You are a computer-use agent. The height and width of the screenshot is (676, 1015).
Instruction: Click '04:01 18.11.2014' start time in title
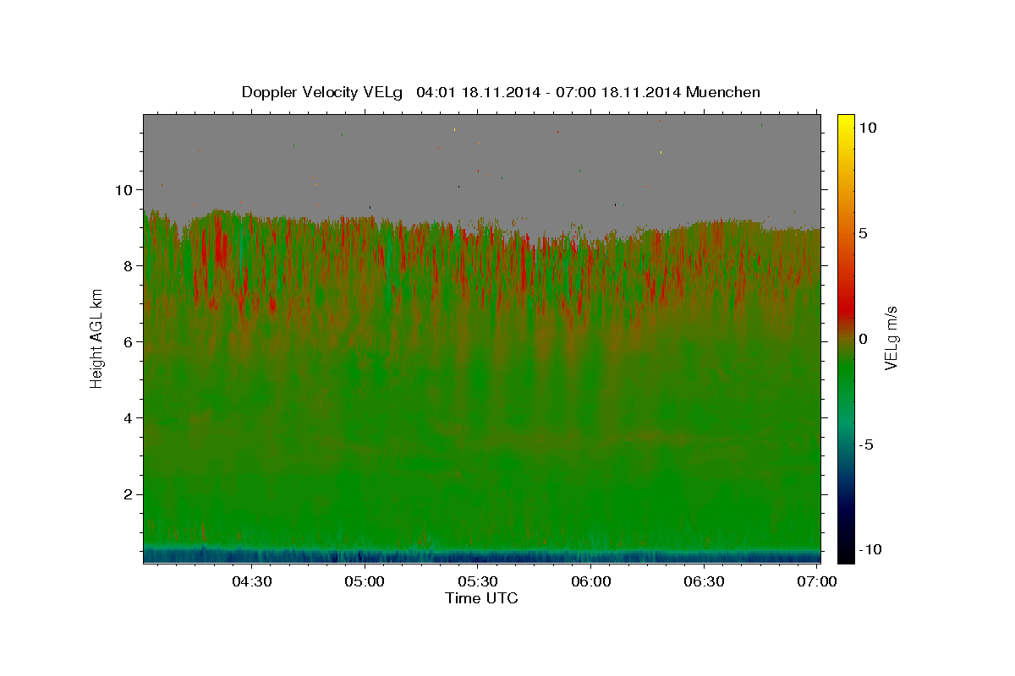tap(477, 92)
